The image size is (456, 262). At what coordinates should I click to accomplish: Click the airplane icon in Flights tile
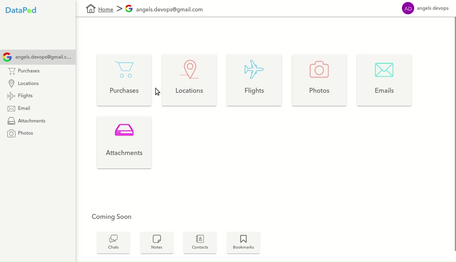click(254, 70)
